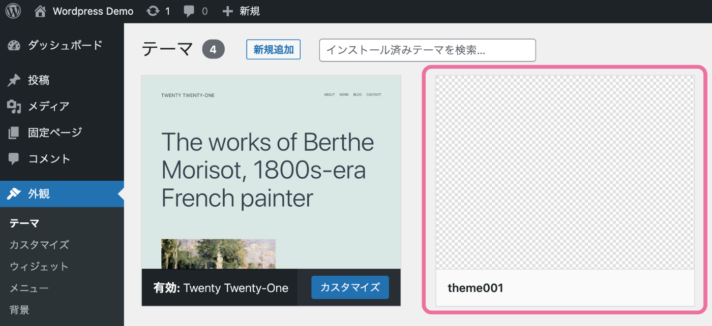The height and width of the screenshot is (326, 712).
Task: Open メニュー submenu item
Action: point(29,288)
